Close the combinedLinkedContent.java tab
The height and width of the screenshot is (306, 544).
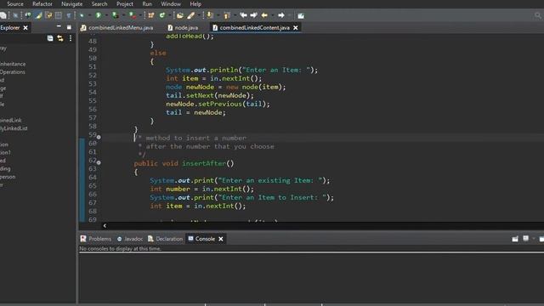pos(296,28)
